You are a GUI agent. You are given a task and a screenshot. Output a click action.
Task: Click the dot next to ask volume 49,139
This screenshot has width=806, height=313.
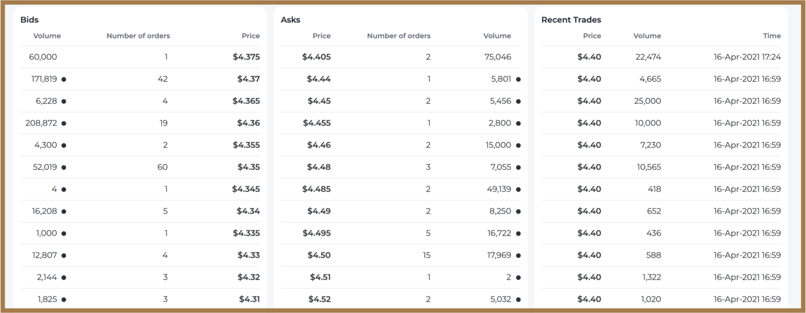point(518,189)
